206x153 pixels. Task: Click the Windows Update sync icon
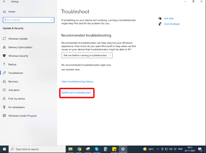(4, 39)
